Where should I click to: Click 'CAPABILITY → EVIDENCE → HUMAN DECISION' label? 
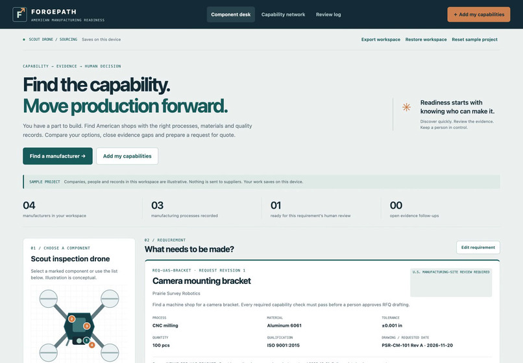pyautogui.click(x=72, y=66)
